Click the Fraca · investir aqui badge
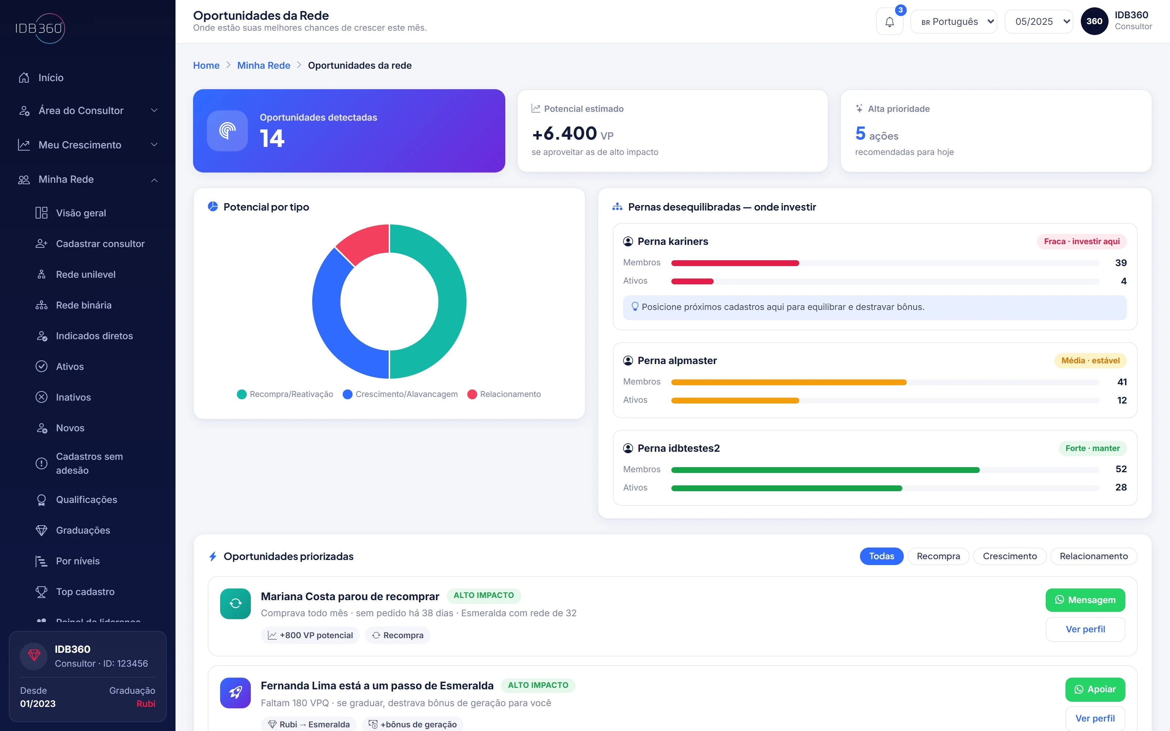Image resolution: width=1170 pixels, height=731 pixels. point(1082,241)
